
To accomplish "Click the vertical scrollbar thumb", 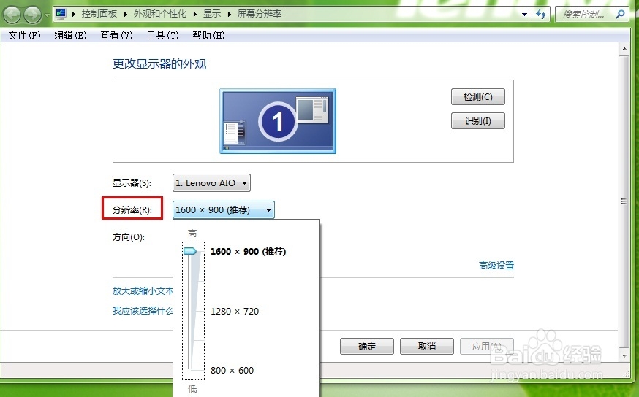I will point(624,201).
